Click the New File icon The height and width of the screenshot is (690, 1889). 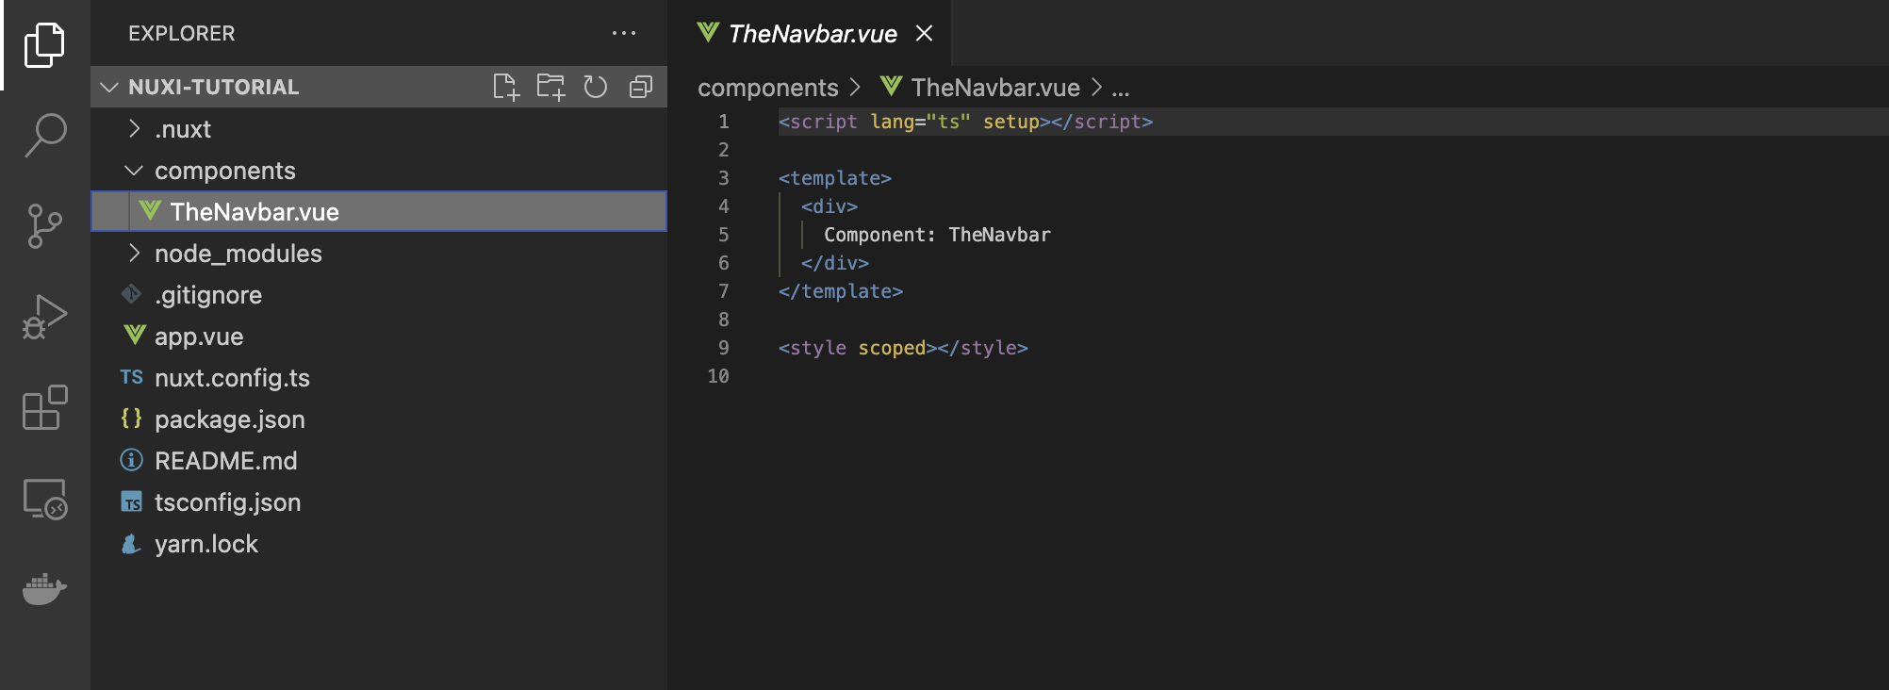tap(506, 87)
